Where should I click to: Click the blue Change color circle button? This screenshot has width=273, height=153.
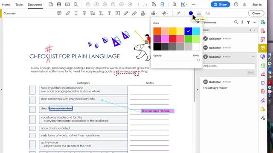(191, 13)
